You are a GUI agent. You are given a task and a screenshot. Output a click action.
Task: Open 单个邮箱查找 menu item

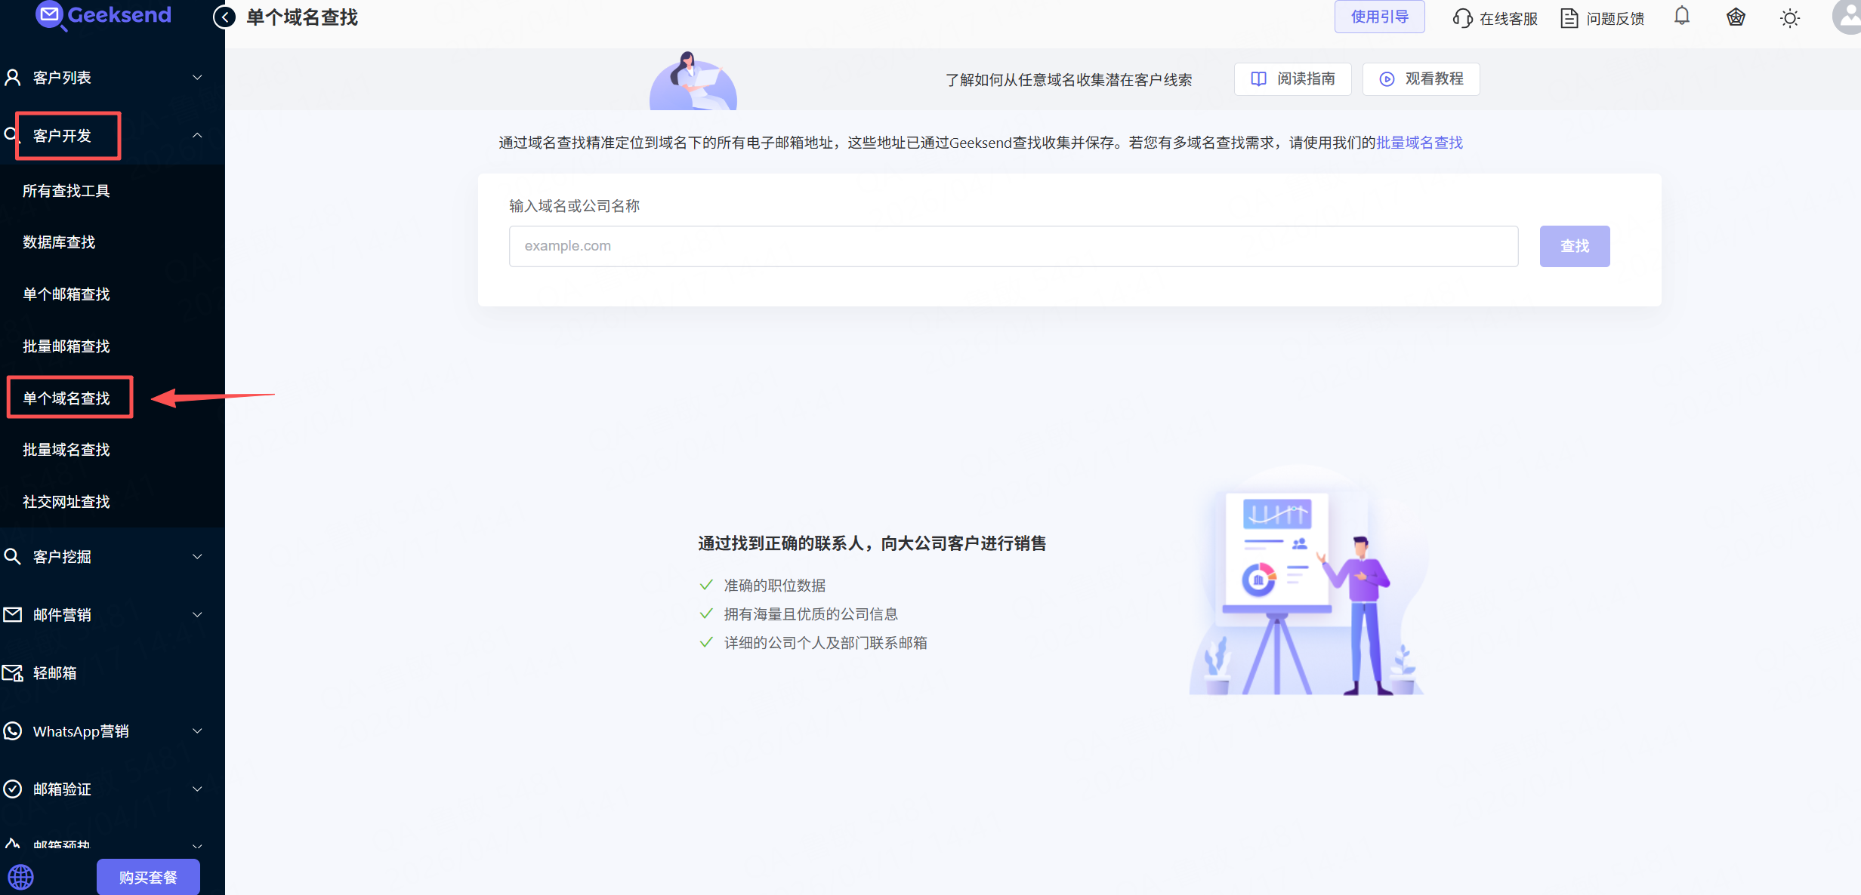[66, 294]
